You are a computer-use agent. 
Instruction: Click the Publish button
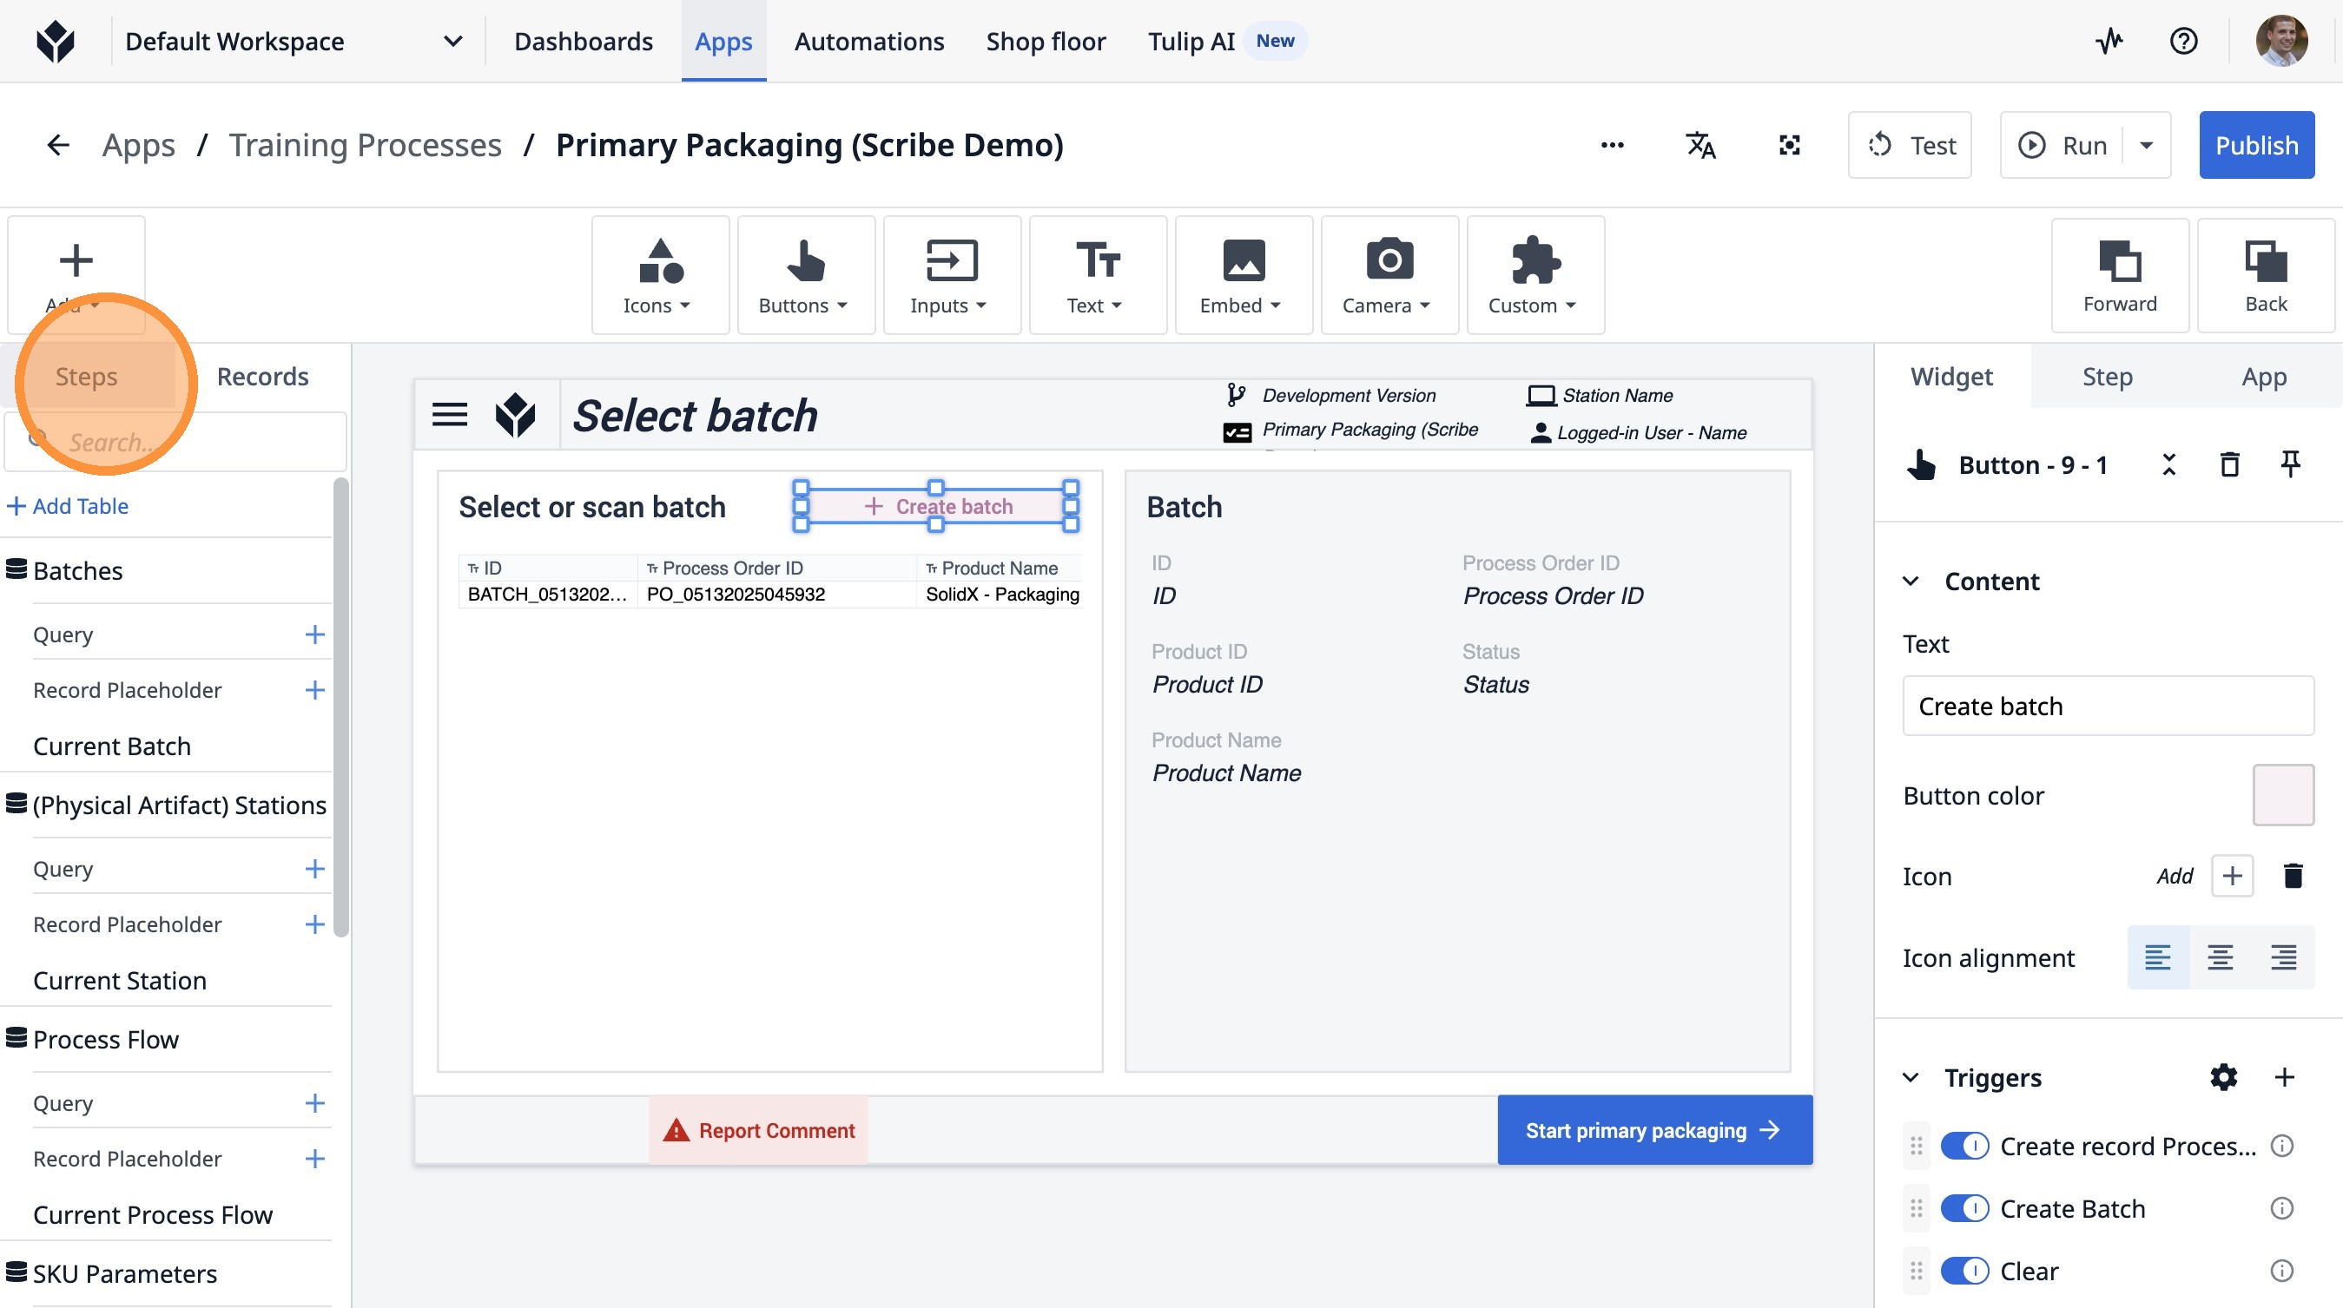(2255, 146)
